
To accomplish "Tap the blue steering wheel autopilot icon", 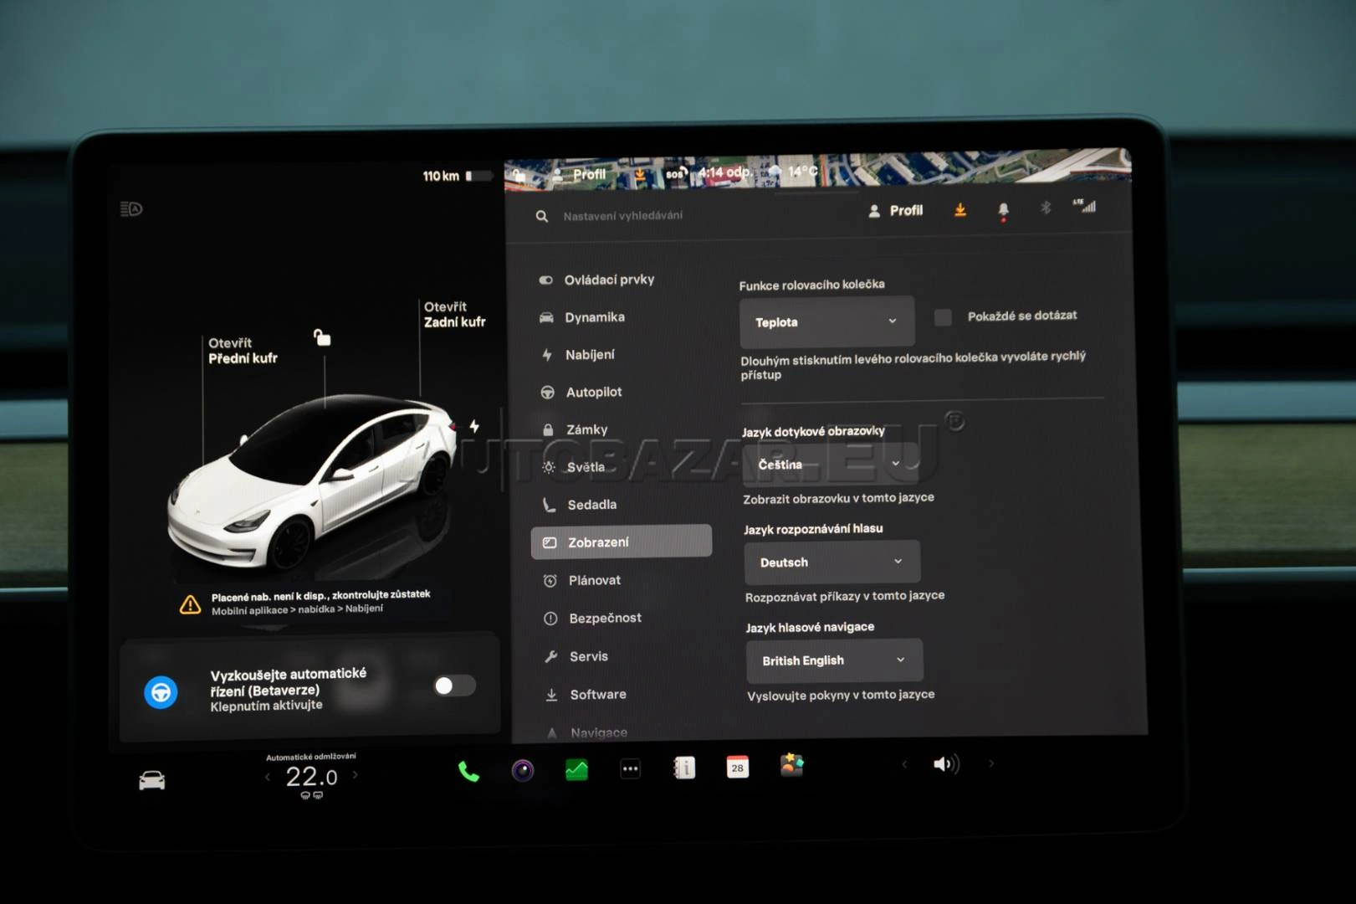I will pos(161,692).
